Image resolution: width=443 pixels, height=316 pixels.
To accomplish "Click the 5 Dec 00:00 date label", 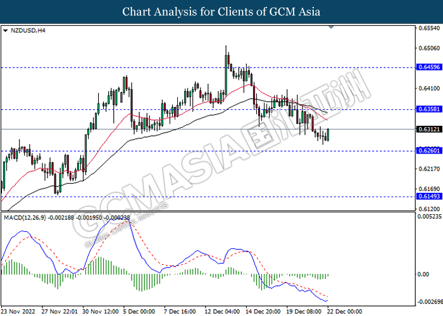I will 139,312.
